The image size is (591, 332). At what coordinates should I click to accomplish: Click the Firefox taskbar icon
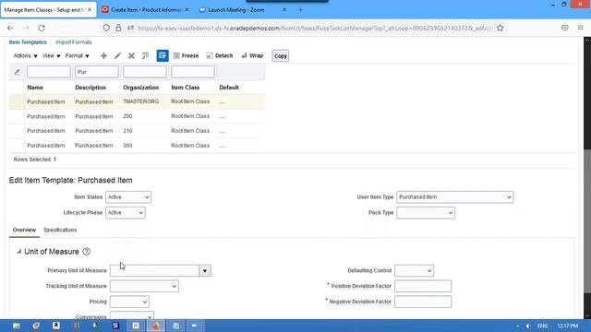tap(156, 326)
